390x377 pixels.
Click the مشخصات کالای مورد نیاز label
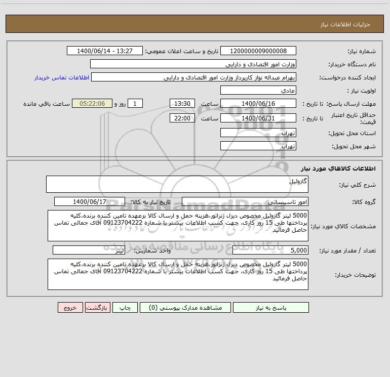[x=343, y=226]
